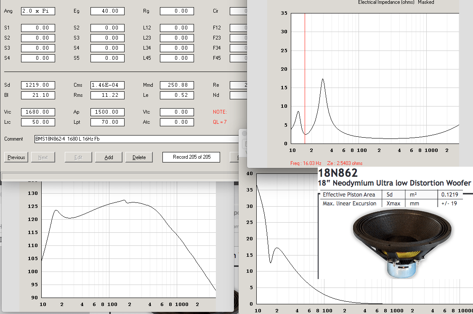Click the S5 area field

[x=107, y=58]
